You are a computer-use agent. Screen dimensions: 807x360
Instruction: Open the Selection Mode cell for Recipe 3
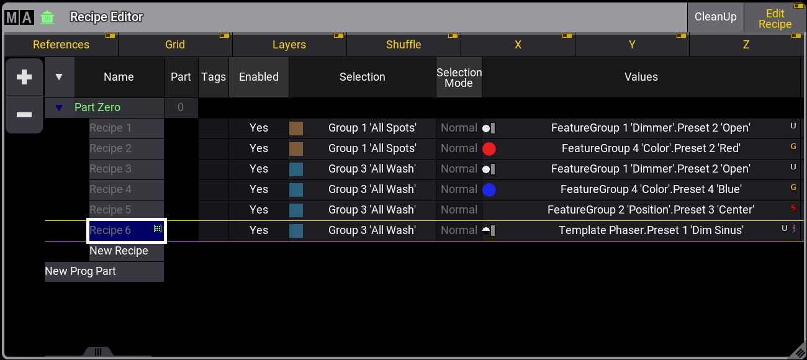tap(459, 169)
